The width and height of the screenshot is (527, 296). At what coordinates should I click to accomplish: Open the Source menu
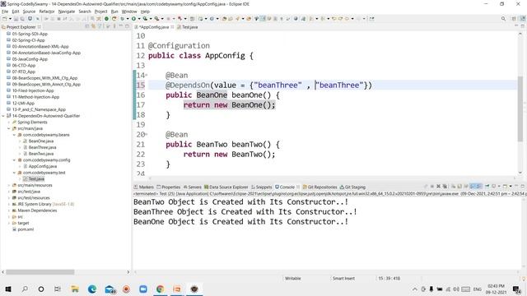click(x=29, y=12)
